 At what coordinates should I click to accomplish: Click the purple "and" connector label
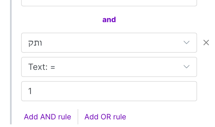pos(109,20)
